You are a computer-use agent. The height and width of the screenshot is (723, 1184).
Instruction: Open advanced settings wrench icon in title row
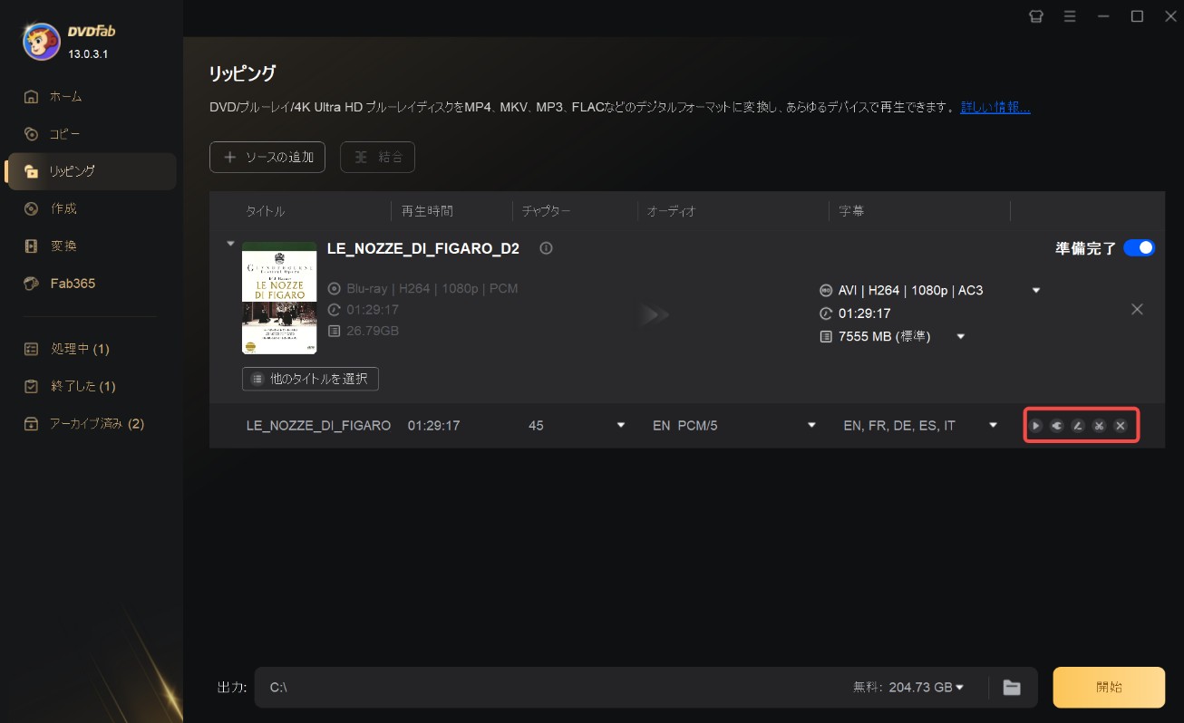tap(1056, 426)
